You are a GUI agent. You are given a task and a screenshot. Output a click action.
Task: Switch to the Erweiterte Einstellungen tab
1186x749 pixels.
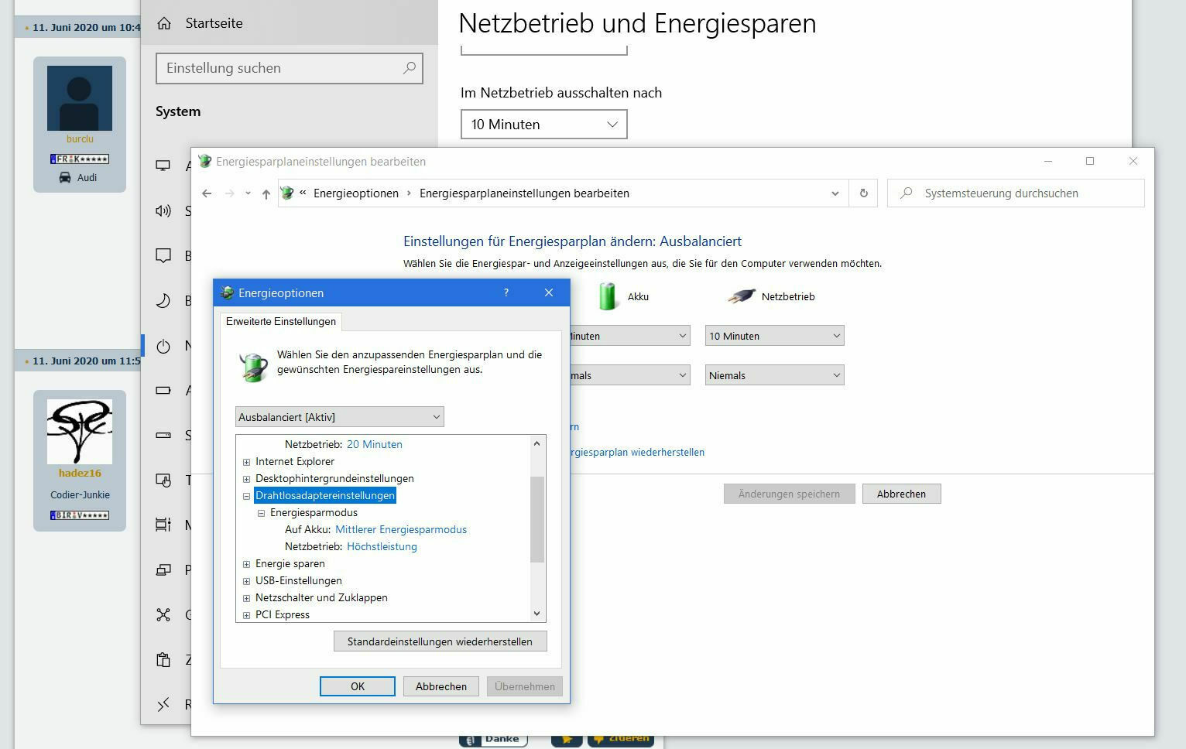[x=280, y=321]
